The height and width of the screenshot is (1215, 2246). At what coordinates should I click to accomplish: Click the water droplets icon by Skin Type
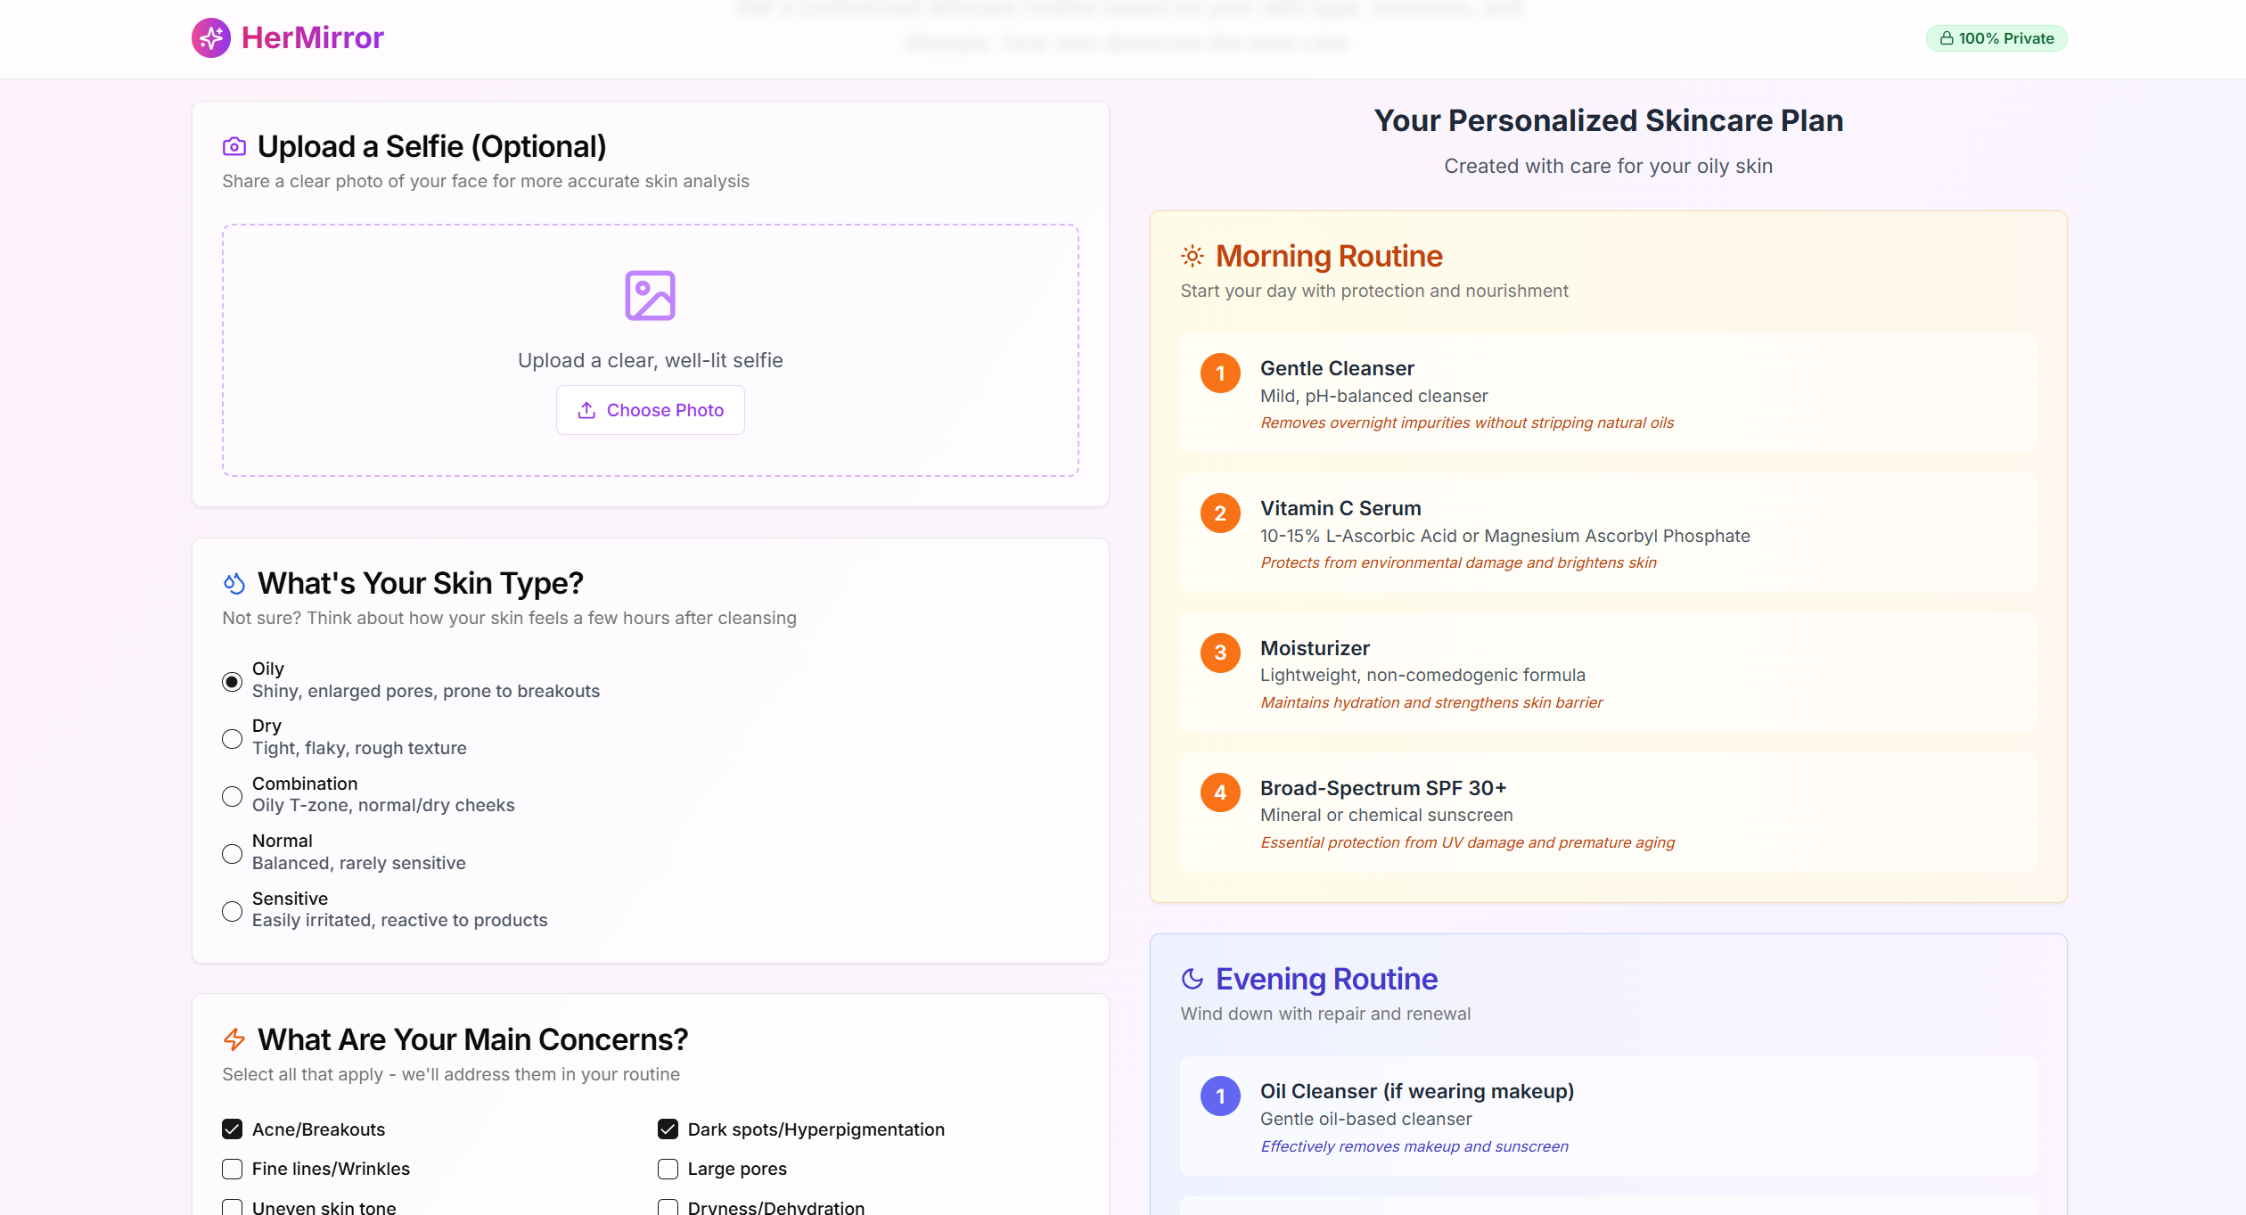click(234, 584)
